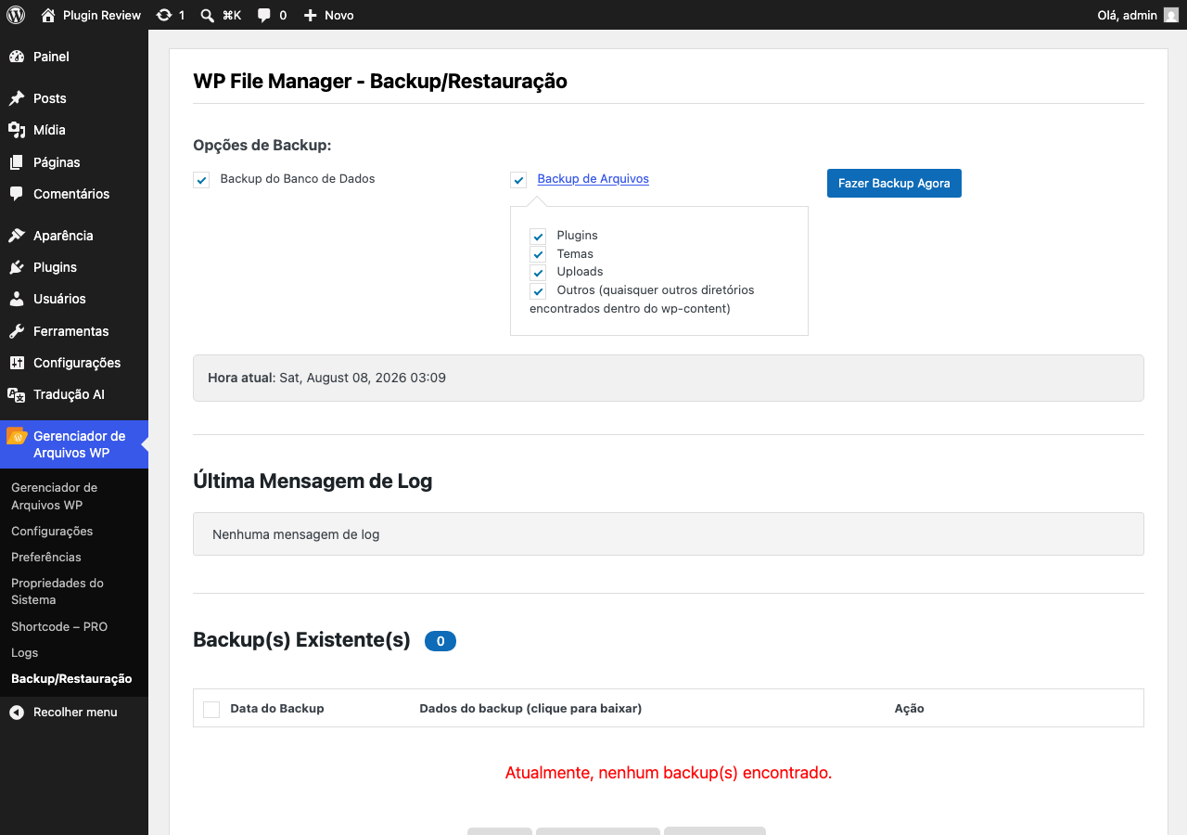Uncheck the Uploads backup checkbox

(538, 273)
